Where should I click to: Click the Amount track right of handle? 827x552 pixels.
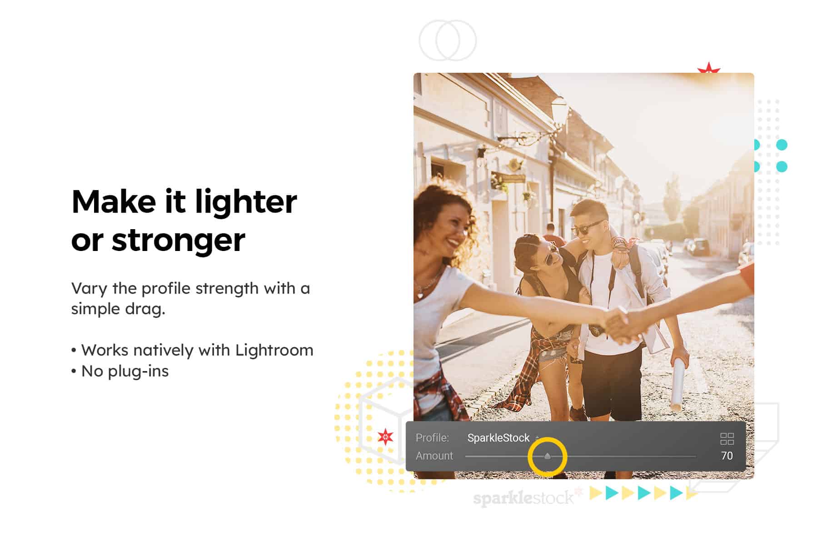[x=623, y=456]
